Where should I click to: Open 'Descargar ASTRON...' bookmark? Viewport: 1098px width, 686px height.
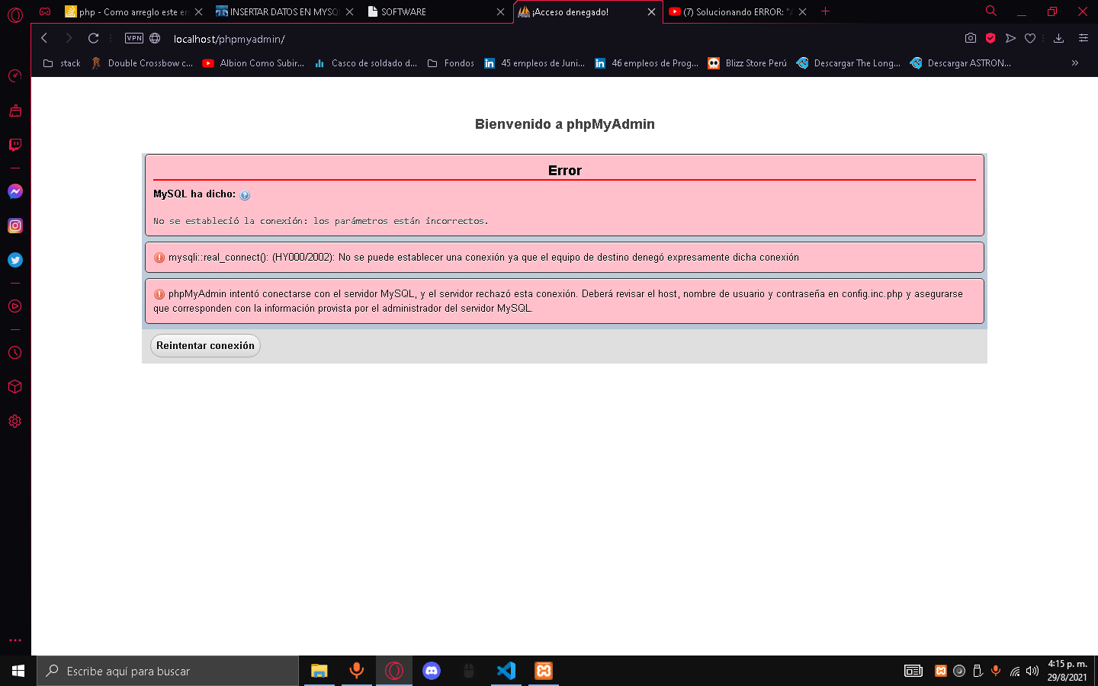pyautogui.click(x=961, y=63)
